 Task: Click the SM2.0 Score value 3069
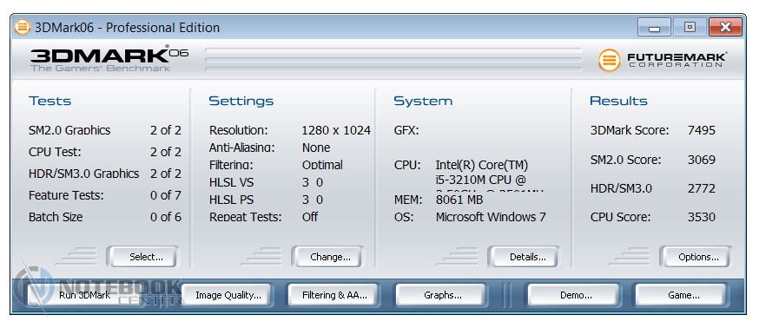tap(701, 160)
